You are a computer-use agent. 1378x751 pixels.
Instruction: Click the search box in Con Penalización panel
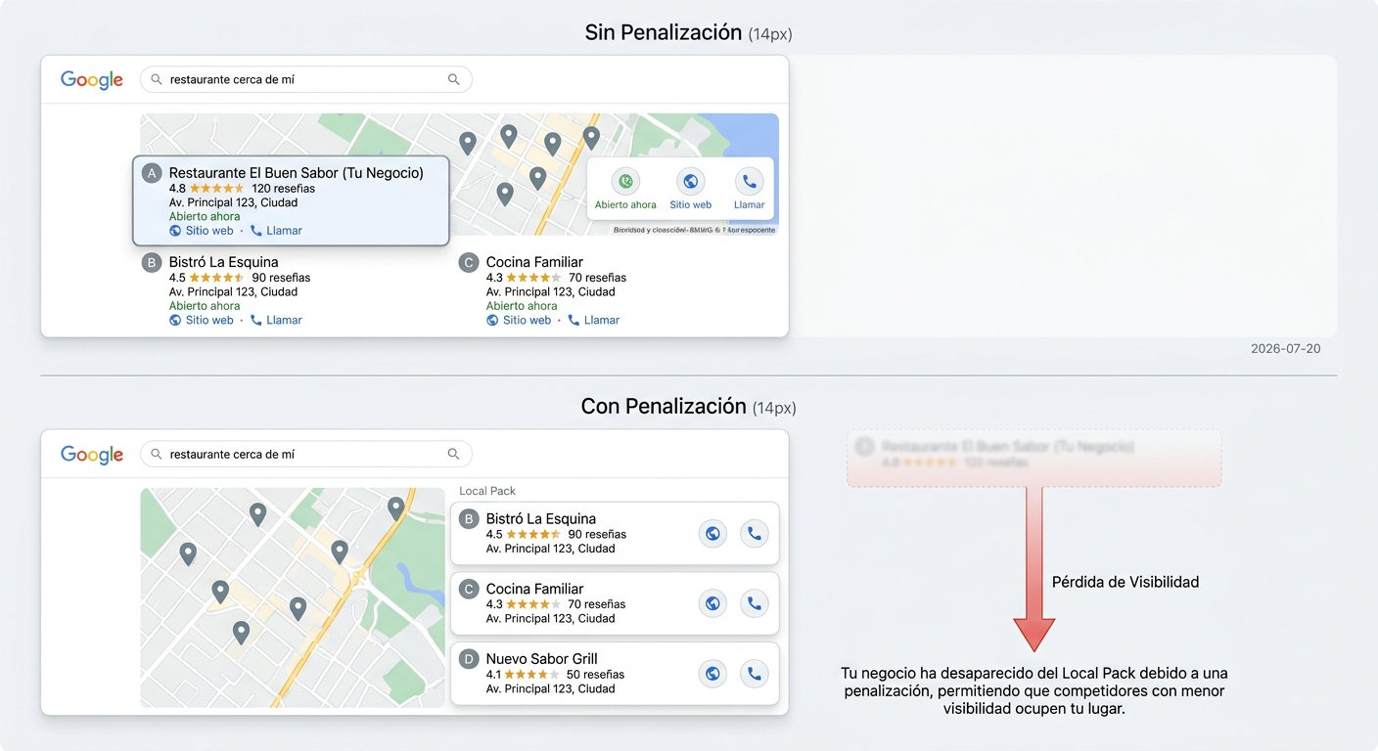pos(306,454)
